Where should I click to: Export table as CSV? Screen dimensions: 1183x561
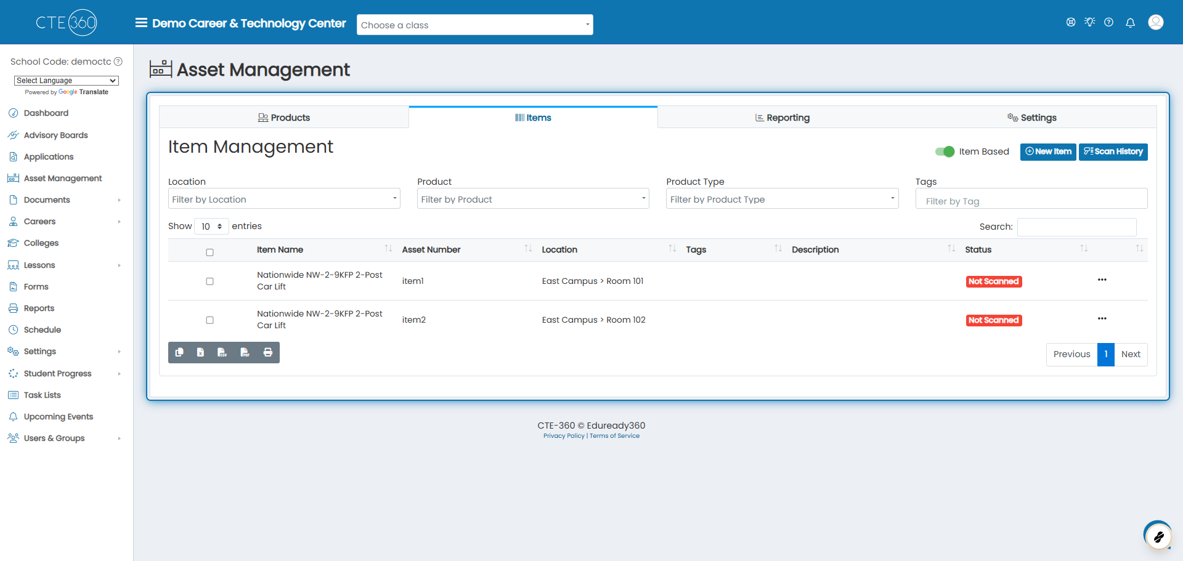pos(222,352)
